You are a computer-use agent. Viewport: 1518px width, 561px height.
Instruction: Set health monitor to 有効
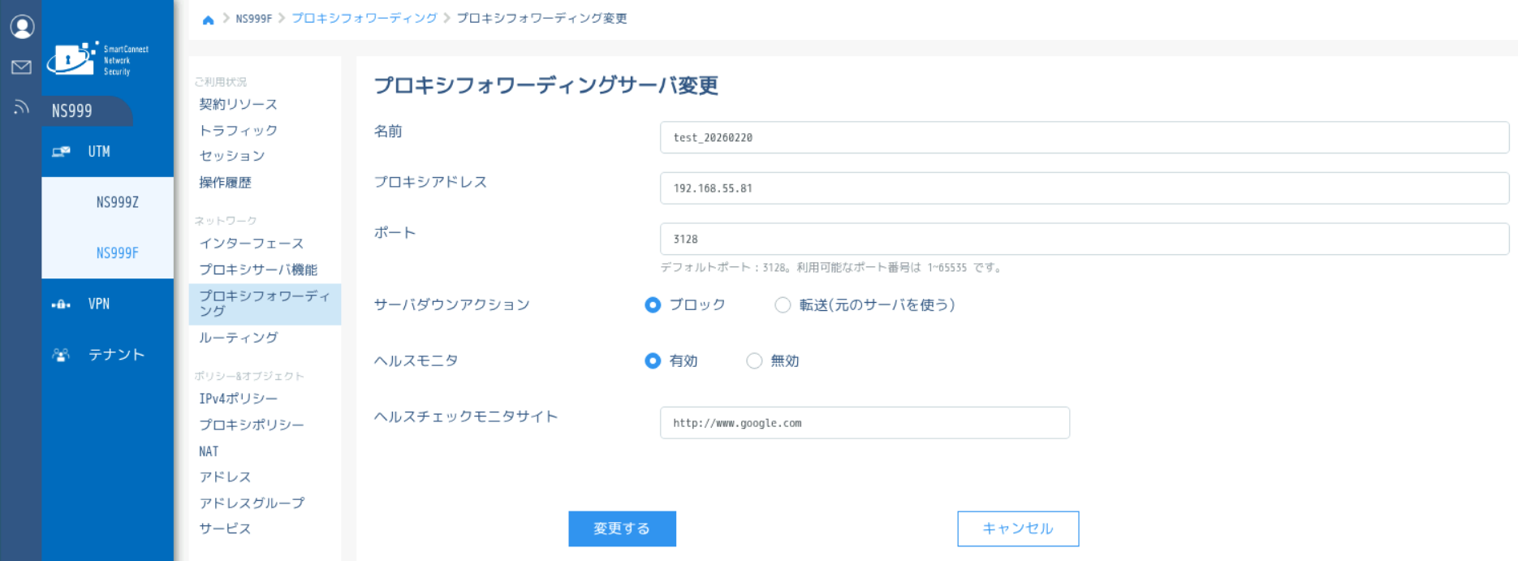click(653, 361)
